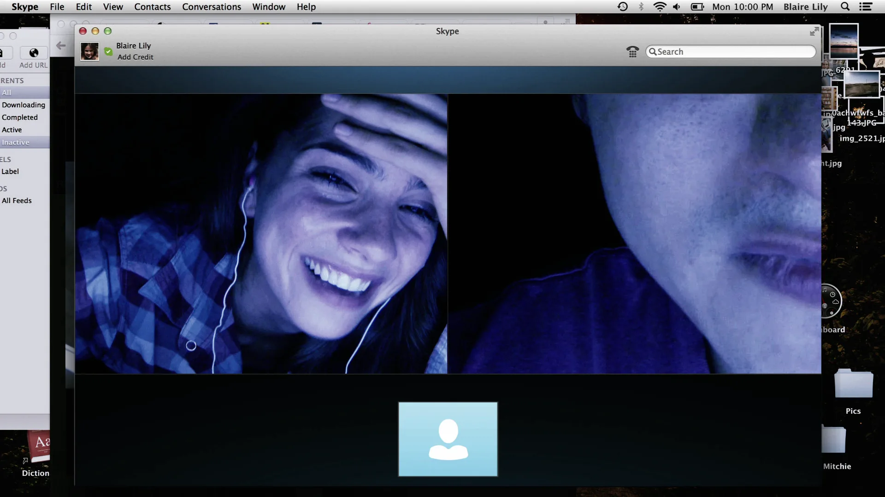Viewport: 885px width, 497px height.
Task: Click the Mon 10:00 PM clock
Action: pyautogui.click(x=743, y=7)
